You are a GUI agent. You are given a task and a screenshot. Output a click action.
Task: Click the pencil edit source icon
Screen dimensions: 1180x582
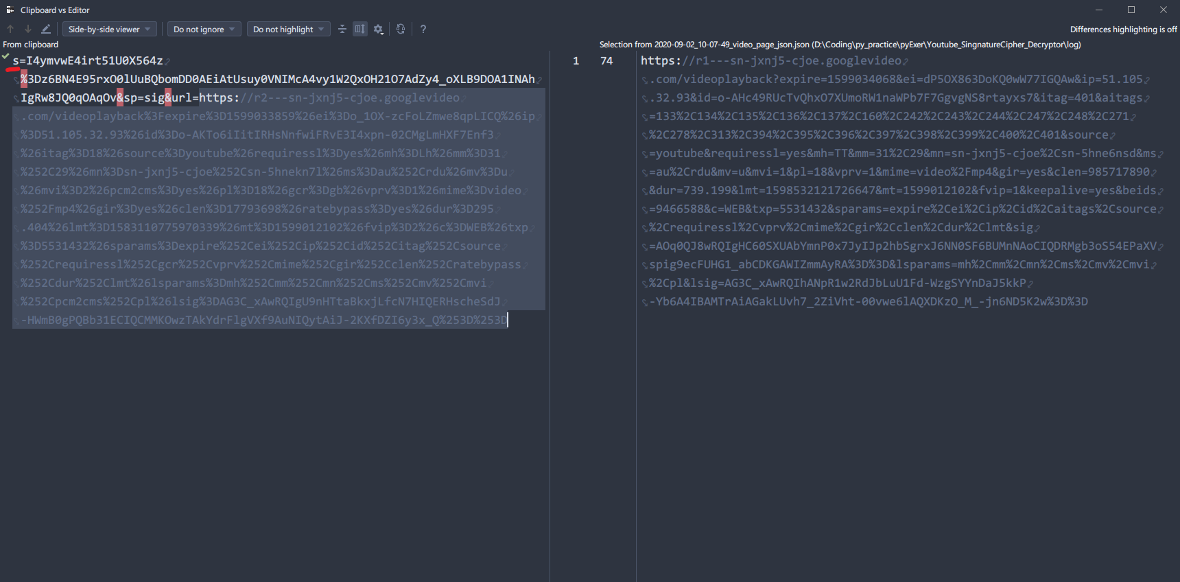click(x=46, y=29)
